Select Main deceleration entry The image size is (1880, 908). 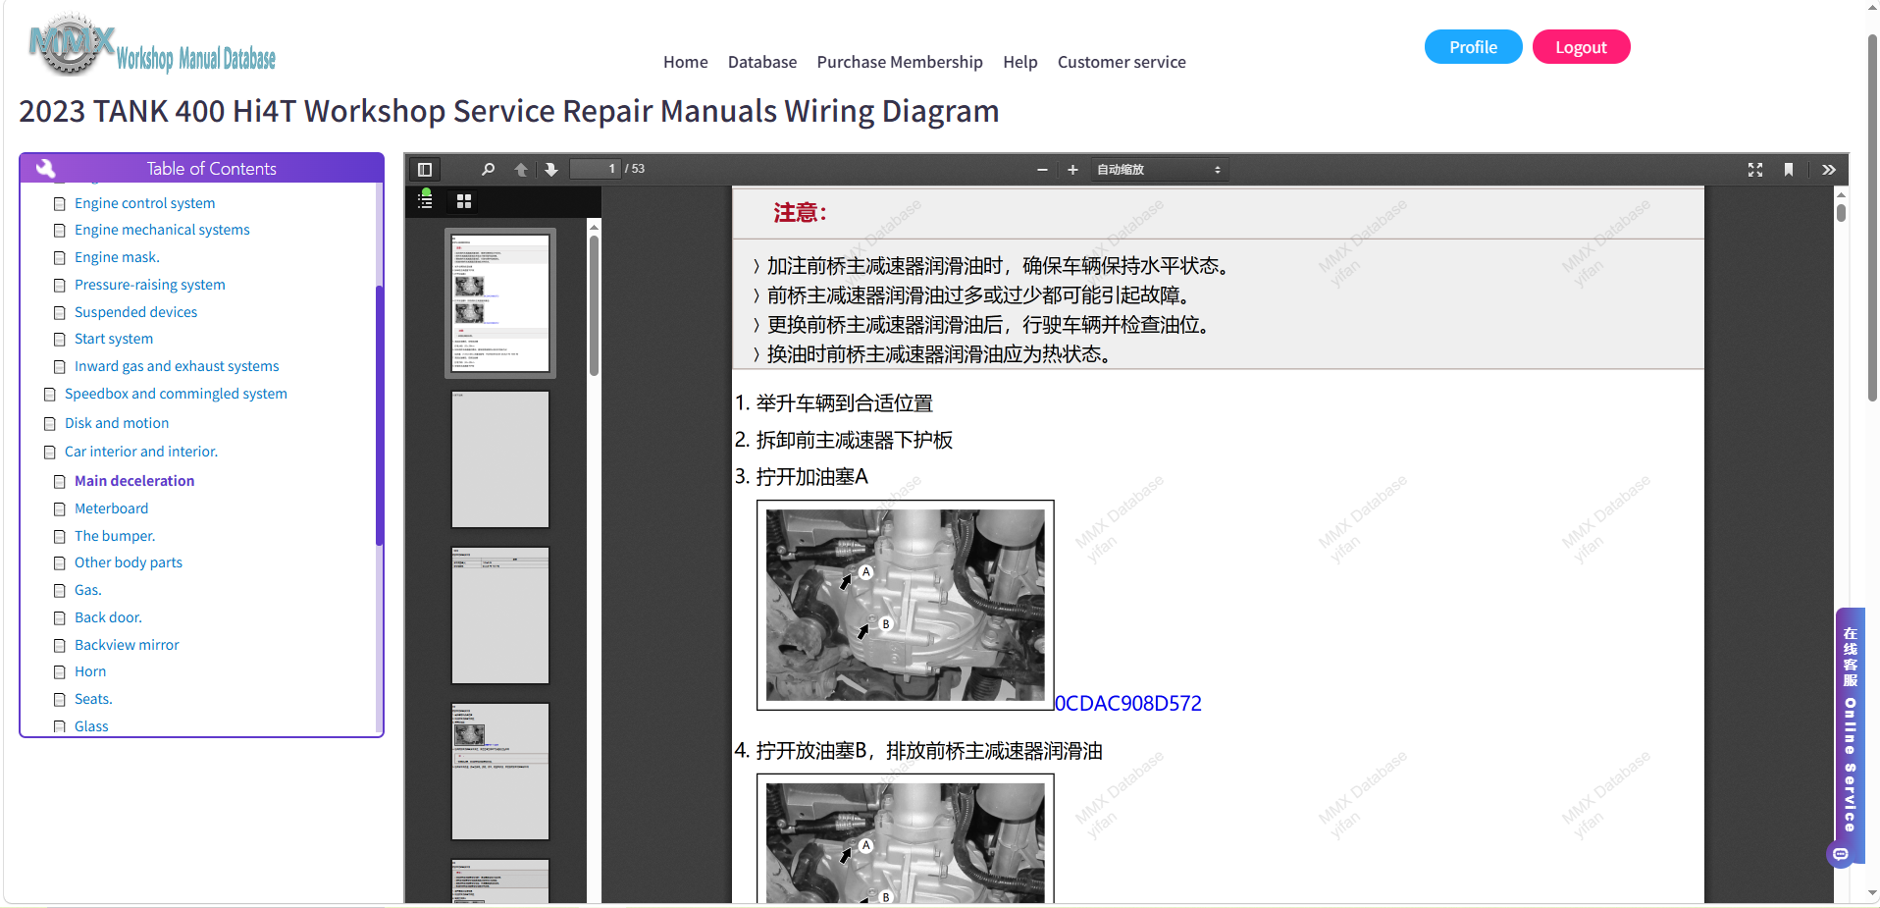point(134,481)
